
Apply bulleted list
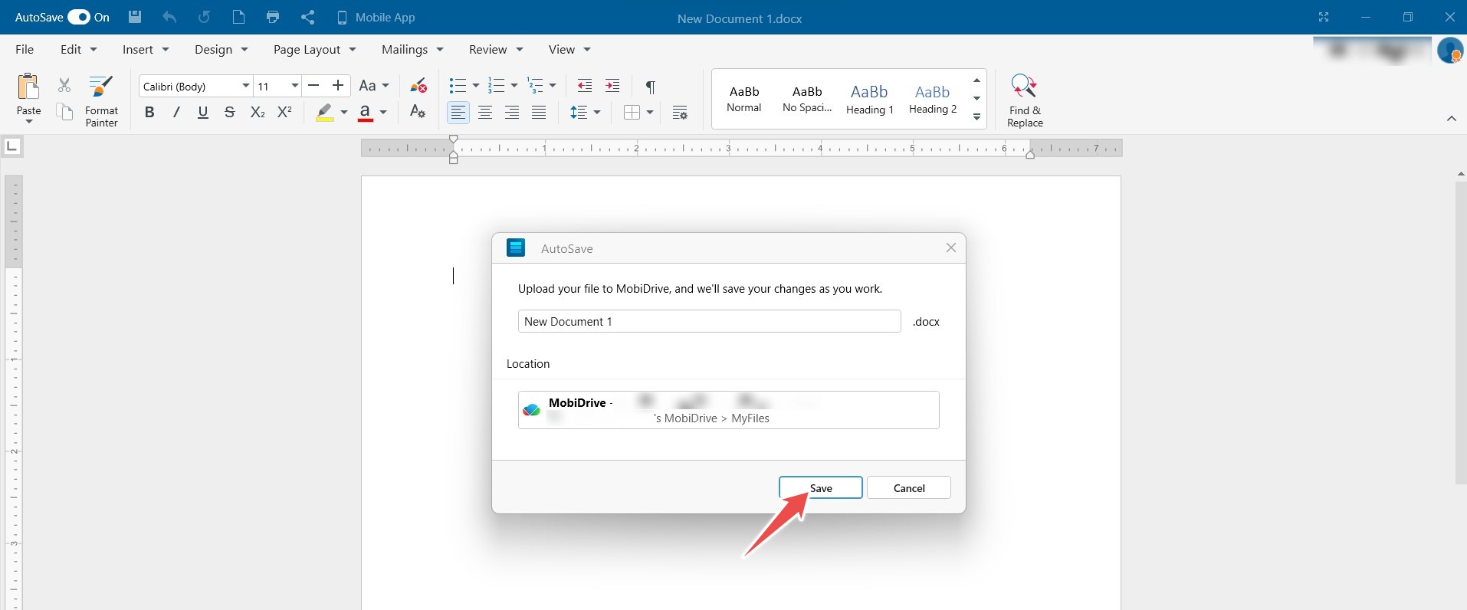(x=458, y=86)
